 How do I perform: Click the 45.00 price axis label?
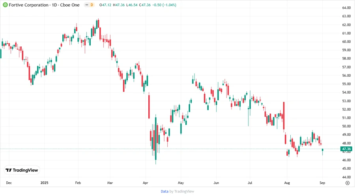[346, 168]
